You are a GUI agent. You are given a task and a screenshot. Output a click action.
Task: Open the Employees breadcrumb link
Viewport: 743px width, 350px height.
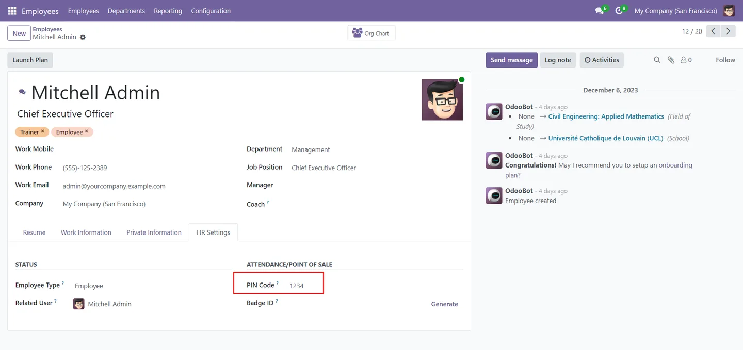(x=47, y=29)
